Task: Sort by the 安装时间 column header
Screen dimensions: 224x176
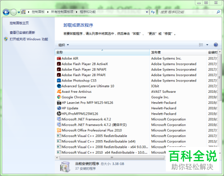Action: [212, 52]
